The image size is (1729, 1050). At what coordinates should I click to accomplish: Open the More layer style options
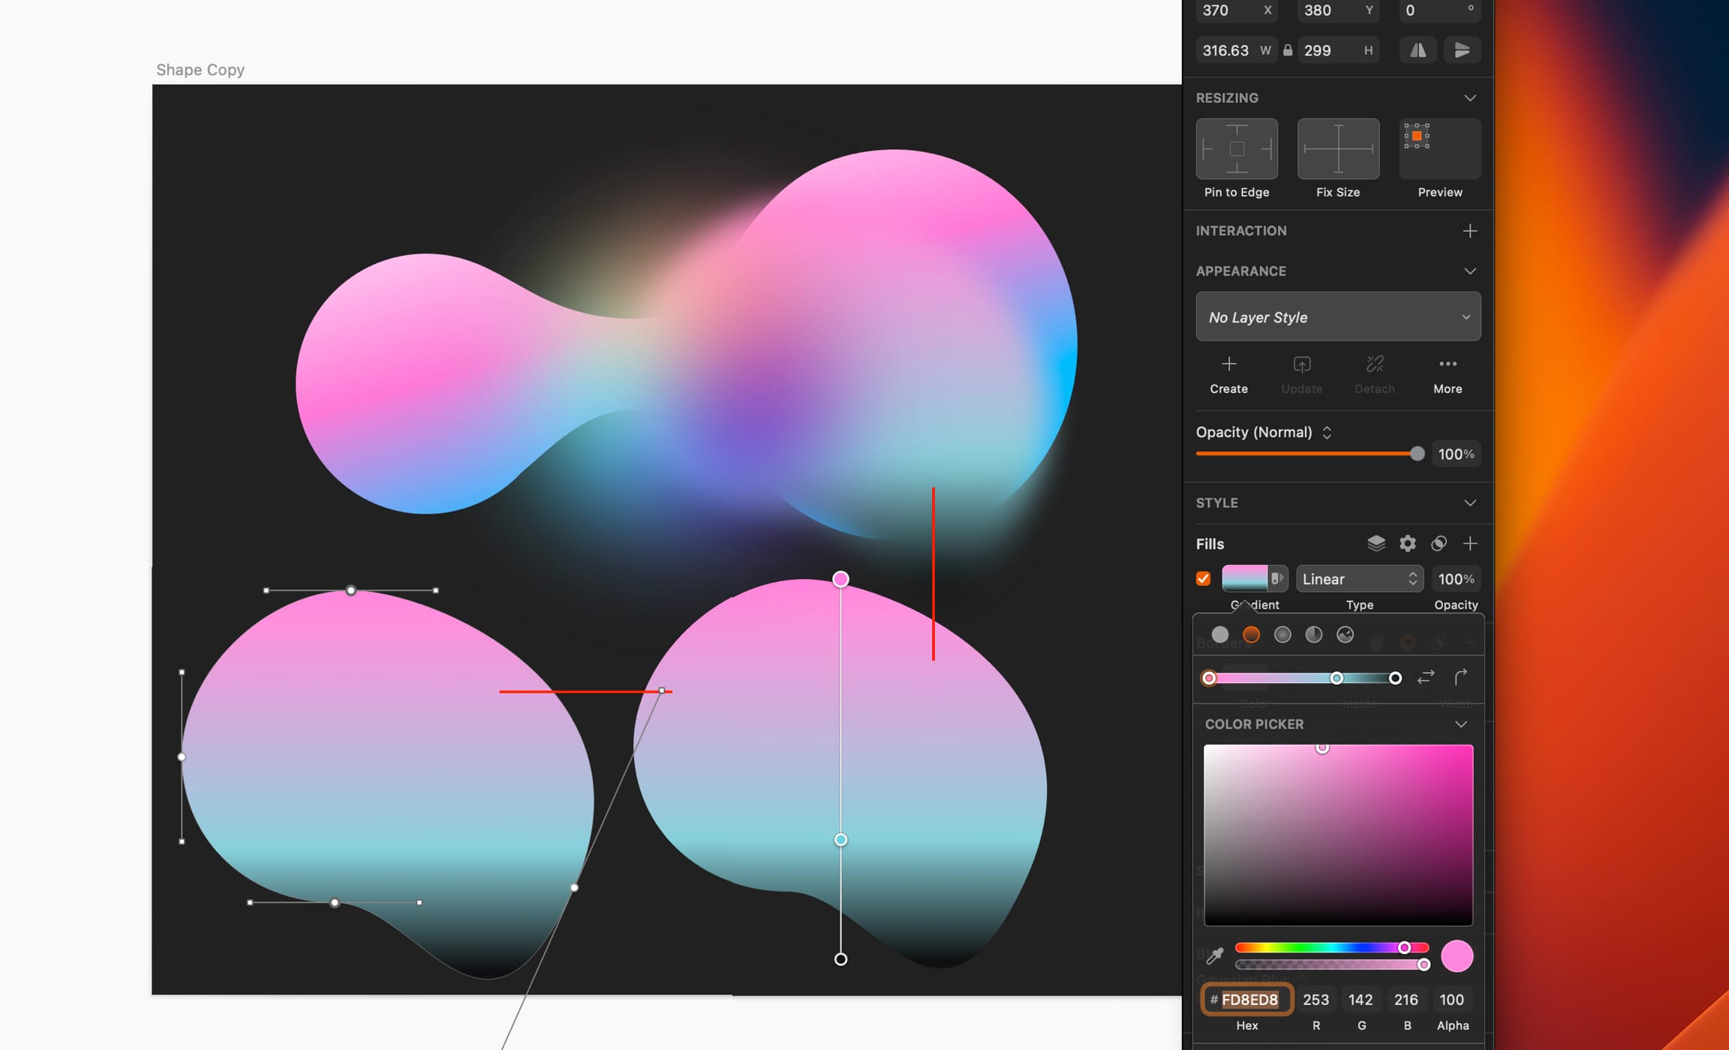1448,374
